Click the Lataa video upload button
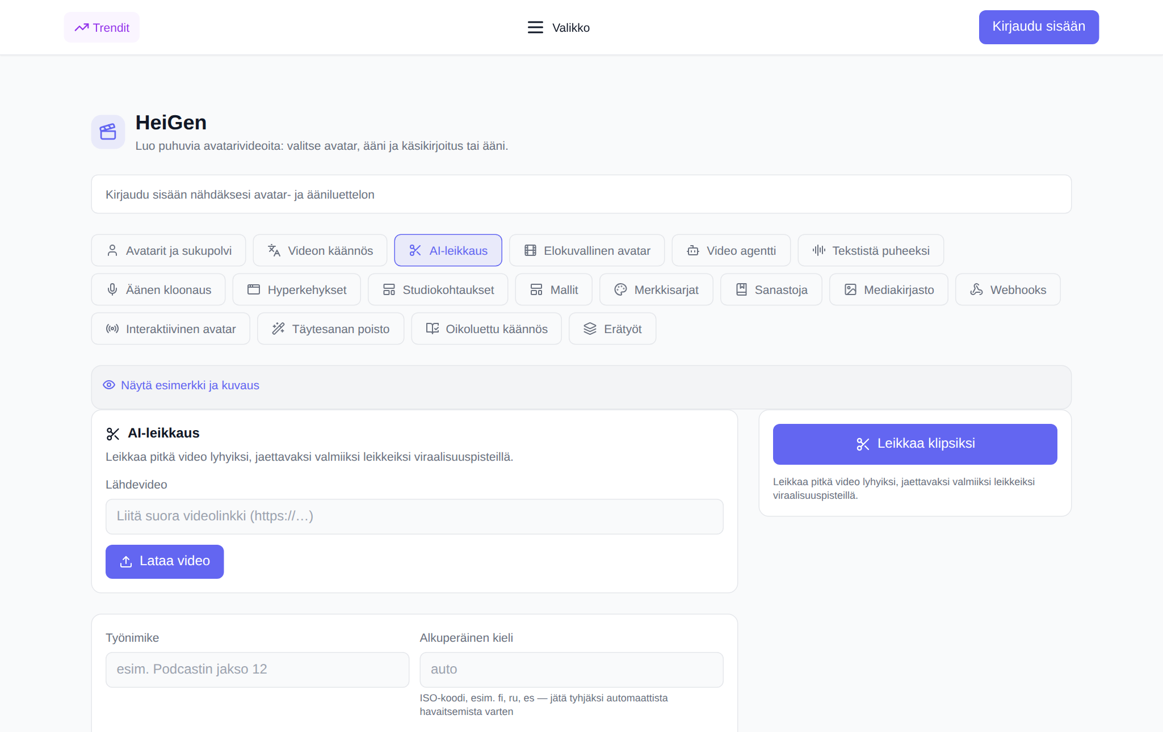Viewport: 1163px width, 732px height. [x=165, y=562]
